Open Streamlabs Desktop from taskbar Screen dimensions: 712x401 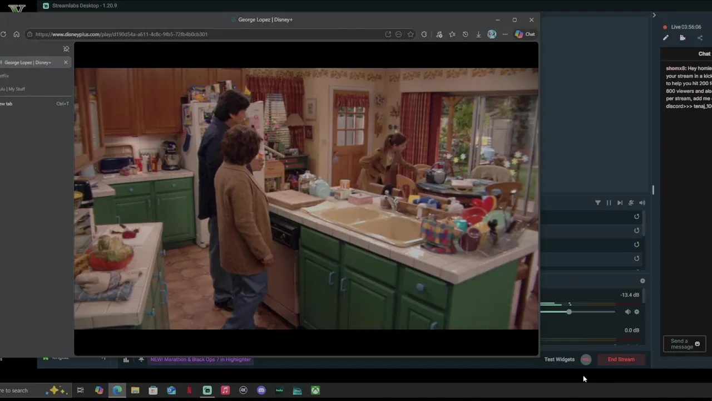(x=207, y=390)
